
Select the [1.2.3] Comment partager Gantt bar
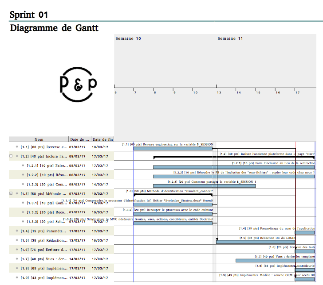pos(204,186)
